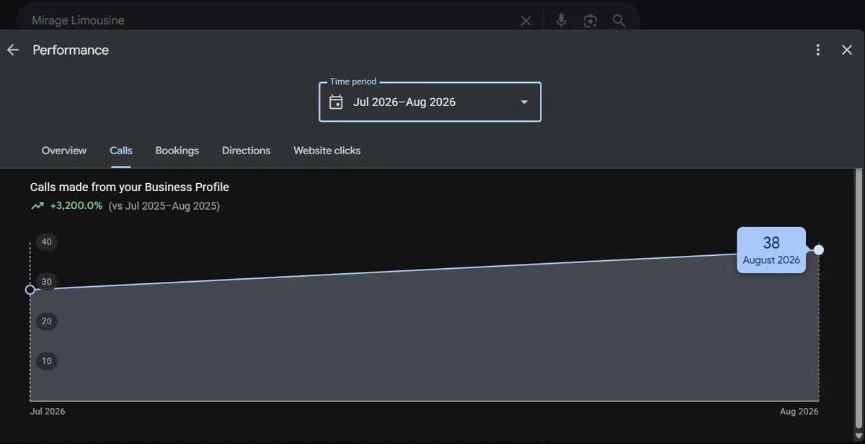Open the Website clicks tab

coord(327,151)
